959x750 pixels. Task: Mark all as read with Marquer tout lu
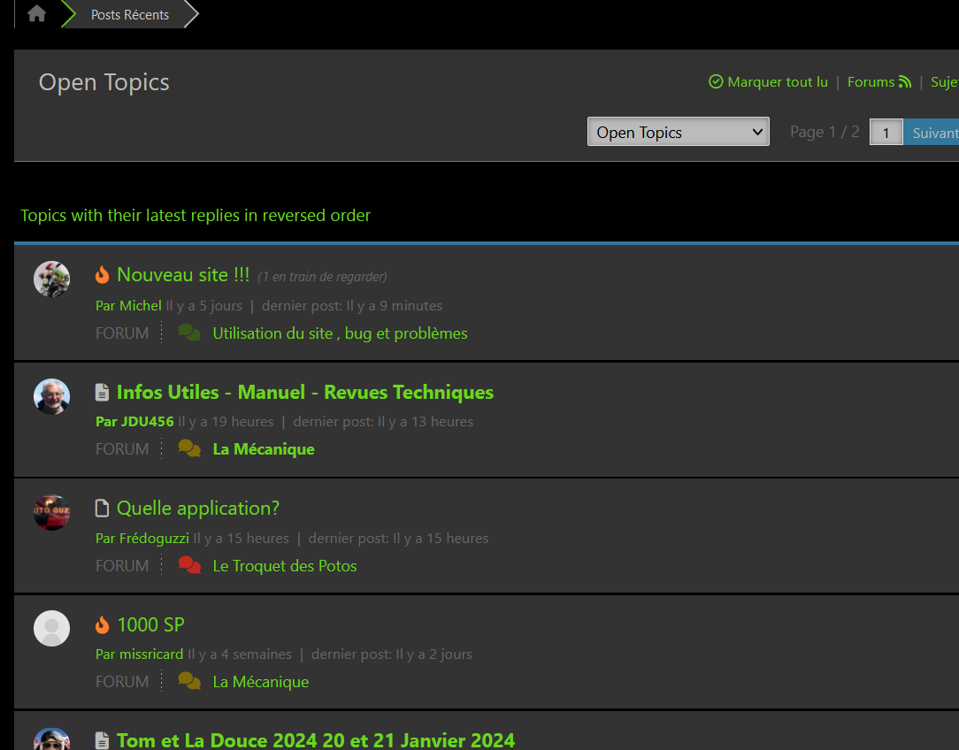pos(768,82)
